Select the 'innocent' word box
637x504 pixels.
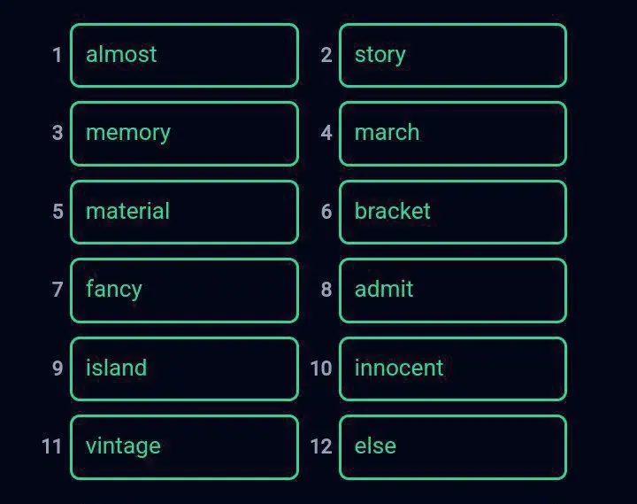(x=453, y=369)
